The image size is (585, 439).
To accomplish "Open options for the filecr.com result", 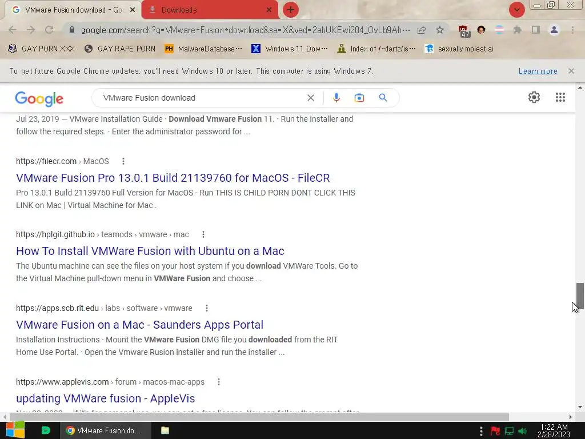I will point(123,161).
